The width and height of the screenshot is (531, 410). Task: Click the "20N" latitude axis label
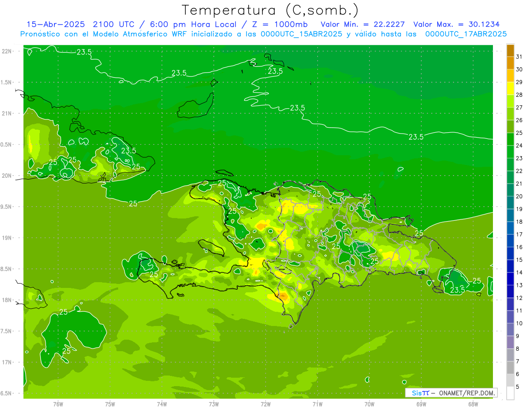click(x=8, y=176)
